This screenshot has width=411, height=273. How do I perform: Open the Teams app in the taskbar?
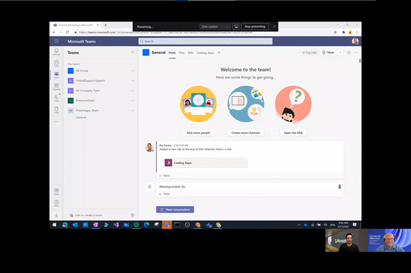point(166,225)
